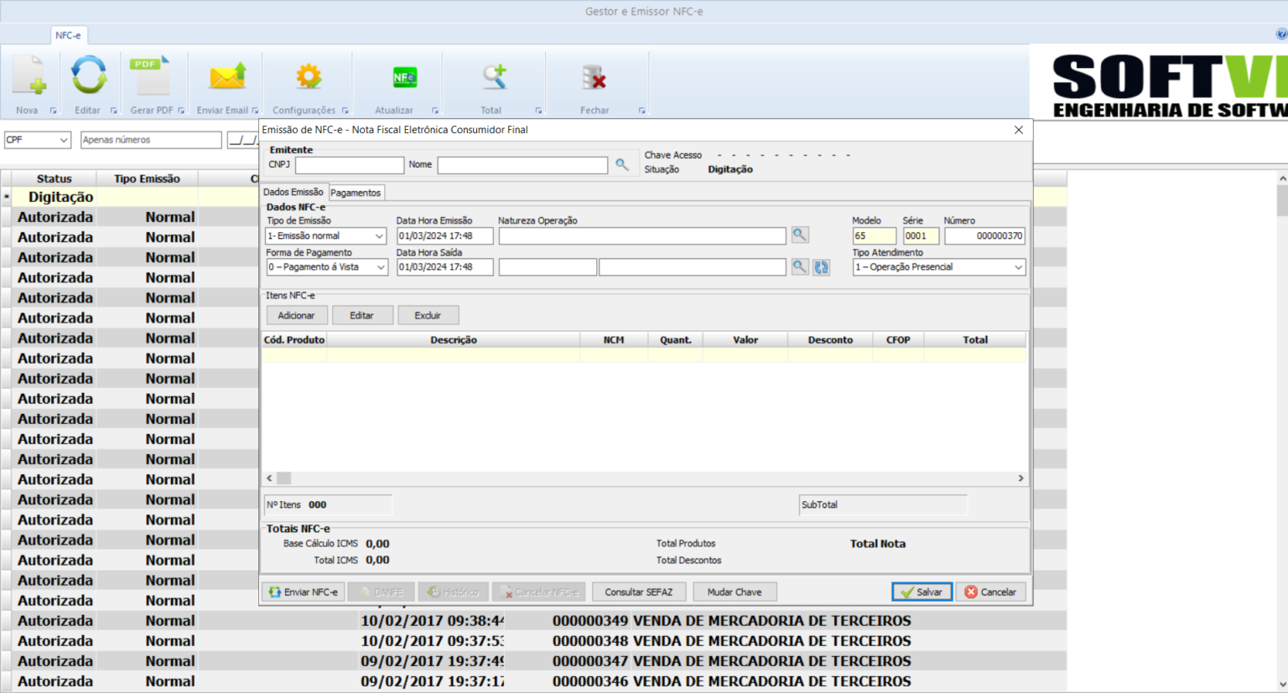Click the Adicionar item button
Viewport: 1288px width, 693px height.
[x=296, y=315]
